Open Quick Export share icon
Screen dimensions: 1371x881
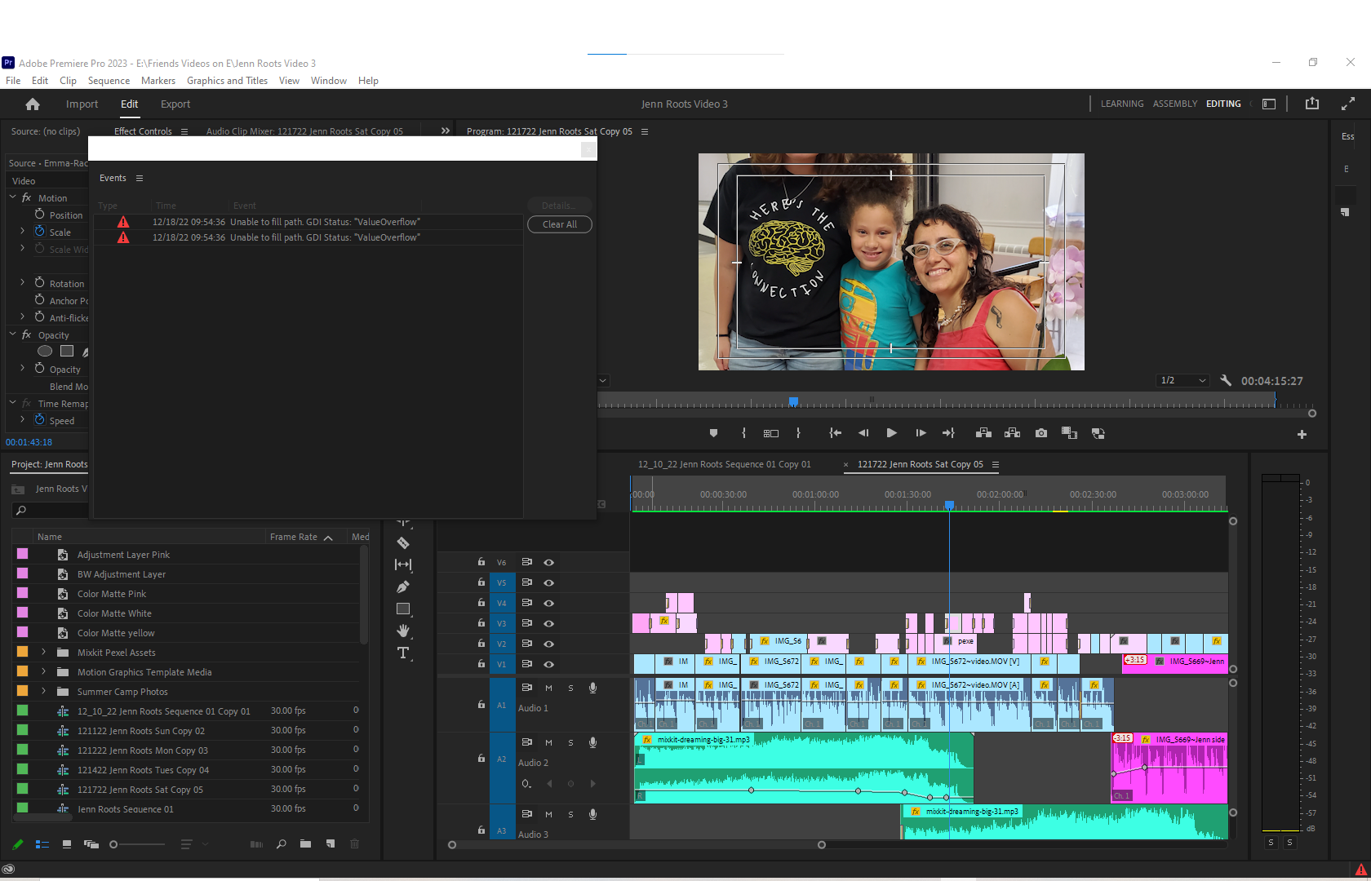click(1312, 104)
